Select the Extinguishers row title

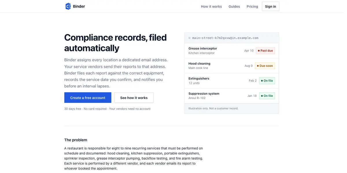pos(199,78)
